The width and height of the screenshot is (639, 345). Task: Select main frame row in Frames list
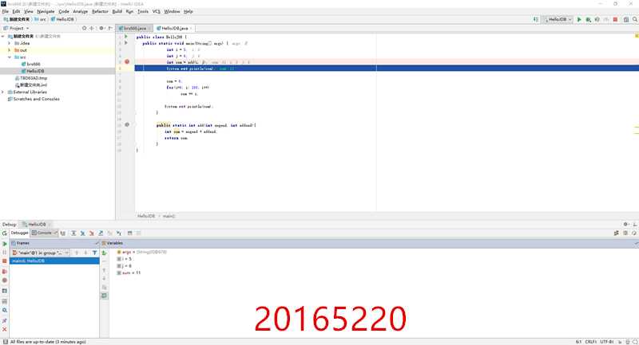click(54, 261)
